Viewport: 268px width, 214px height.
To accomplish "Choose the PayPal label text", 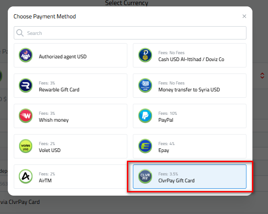I will click(x=166, y=120).
